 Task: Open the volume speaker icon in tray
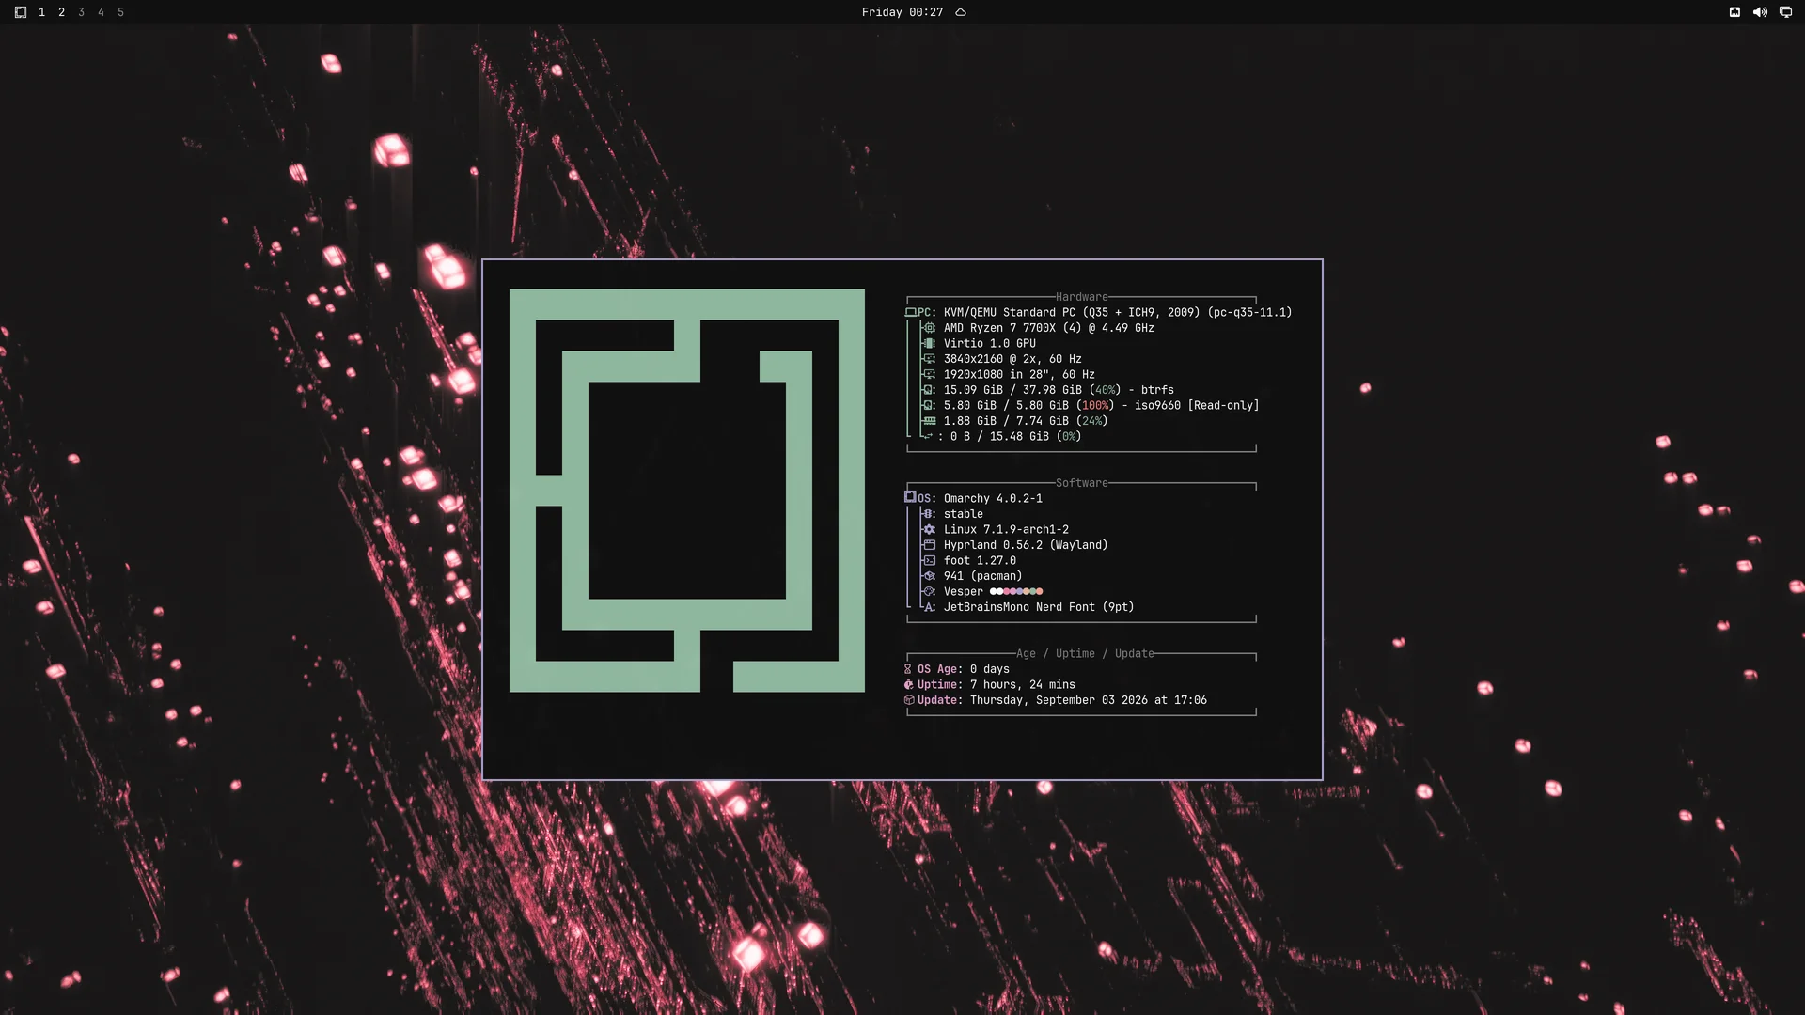coord(1760,12)
